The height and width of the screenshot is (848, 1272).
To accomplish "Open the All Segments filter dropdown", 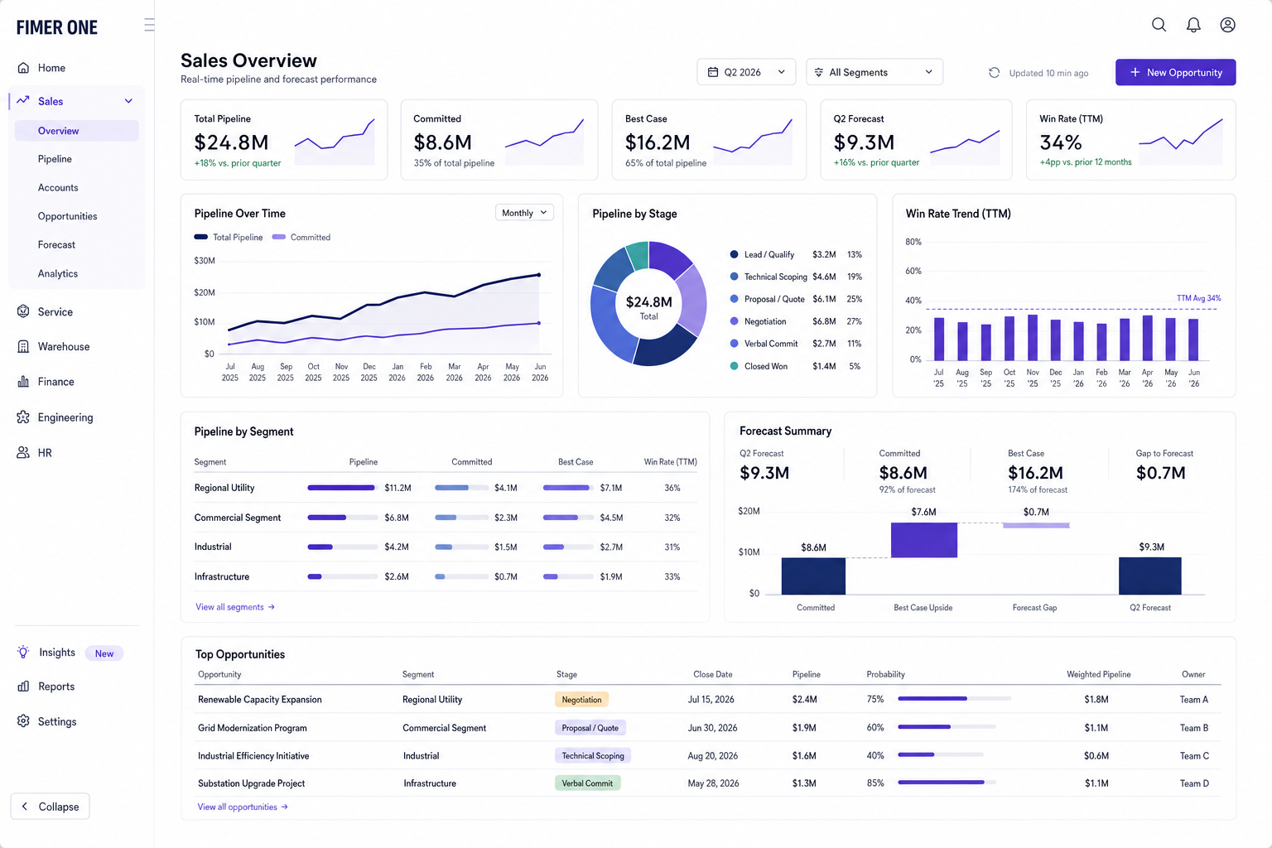I will coord(874,72).
